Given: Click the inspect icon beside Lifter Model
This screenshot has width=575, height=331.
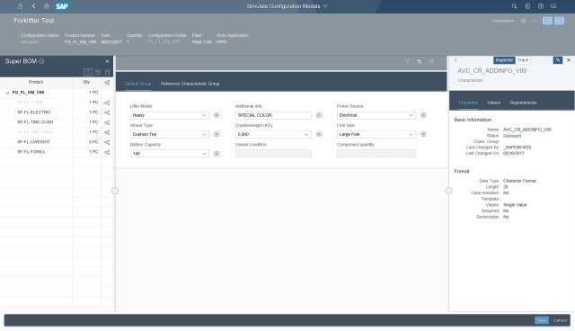Looking at the screenshot, I should coord(217,115).
